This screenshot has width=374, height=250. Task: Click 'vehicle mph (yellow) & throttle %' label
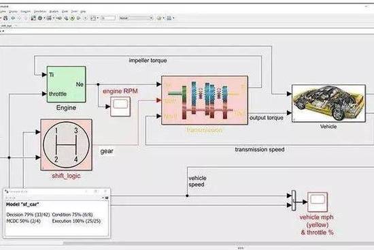317,225
